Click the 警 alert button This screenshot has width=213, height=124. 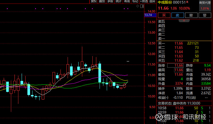pyautogui.click(x=205, y=15)
